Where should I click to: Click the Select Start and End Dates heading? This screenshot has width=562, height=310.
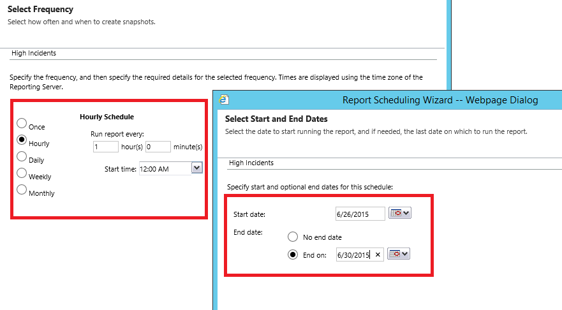coord(276,119)
